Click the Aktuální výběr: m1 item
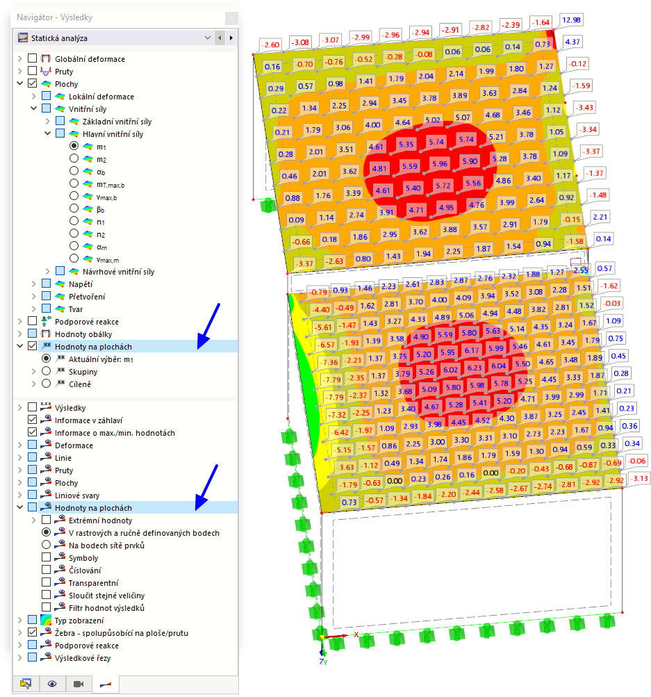This screenshot has width=651, height=697. [x=101, y=359]
